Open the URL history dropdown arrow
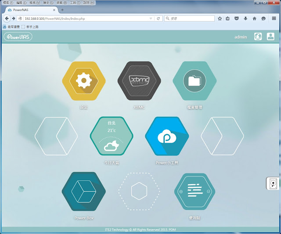This screenshot has width=281, height=234. pos(151,18)
